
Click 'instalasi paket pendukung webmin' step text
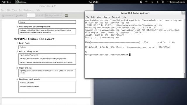pos(35,27)
